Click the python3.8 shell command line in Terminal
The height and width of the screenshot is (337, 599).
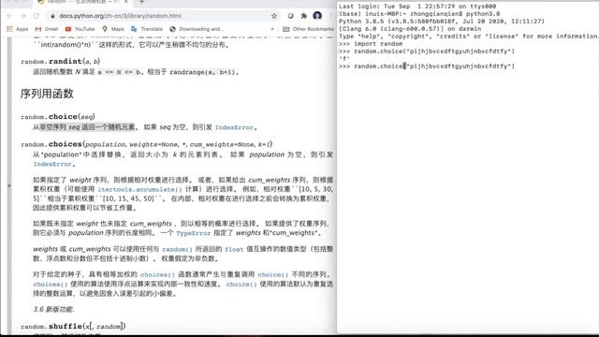point(419,14)
